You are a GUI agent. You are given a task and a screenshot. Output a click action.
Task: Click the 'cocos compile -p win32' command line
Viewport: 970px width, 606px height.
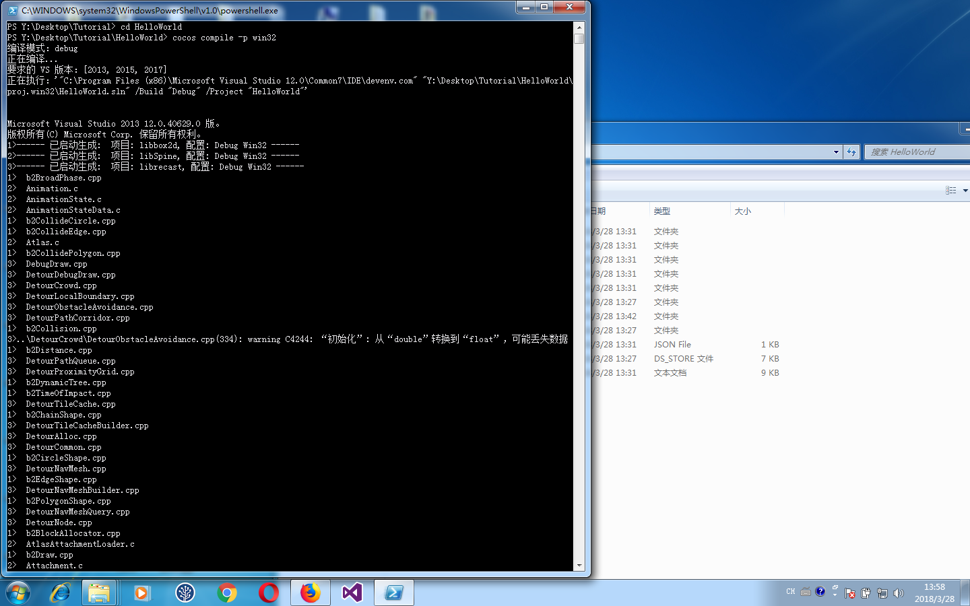point(224,38)
